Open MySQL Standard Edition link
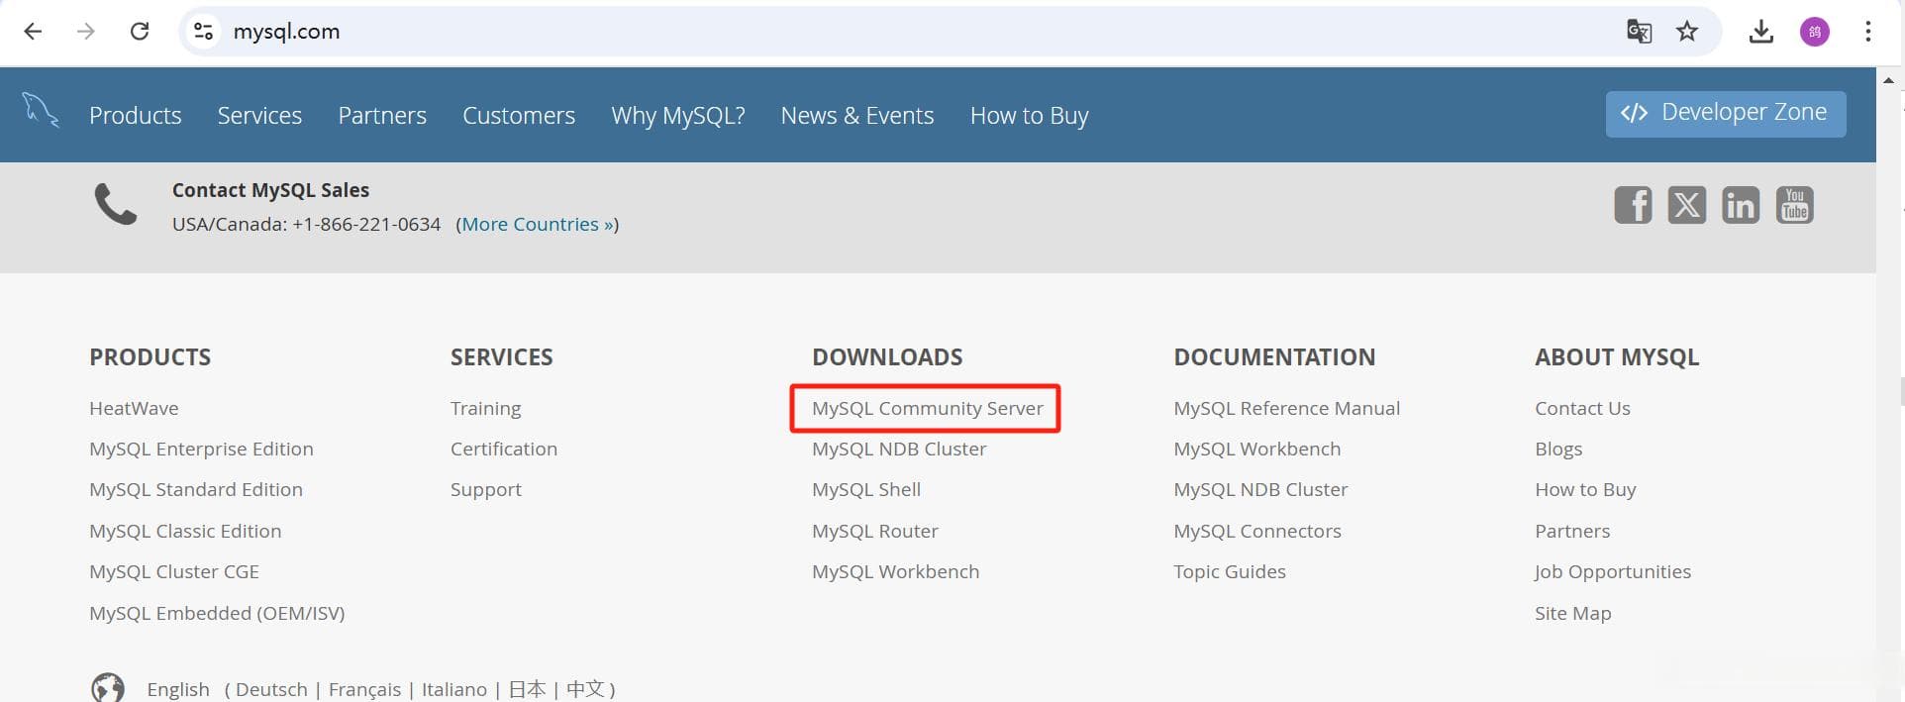Image resolution: width=1905 pixels, height=702 pixels. pos(196,489)
